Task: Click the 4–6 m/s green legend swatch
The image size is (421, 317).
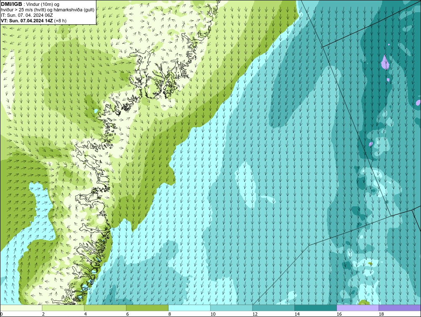Action: [105, 308]
